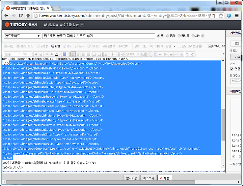Image resolution: width=243 pixels, height=186 pixels.
Task: Click the blue background color swatch
Action: (64, 54)
